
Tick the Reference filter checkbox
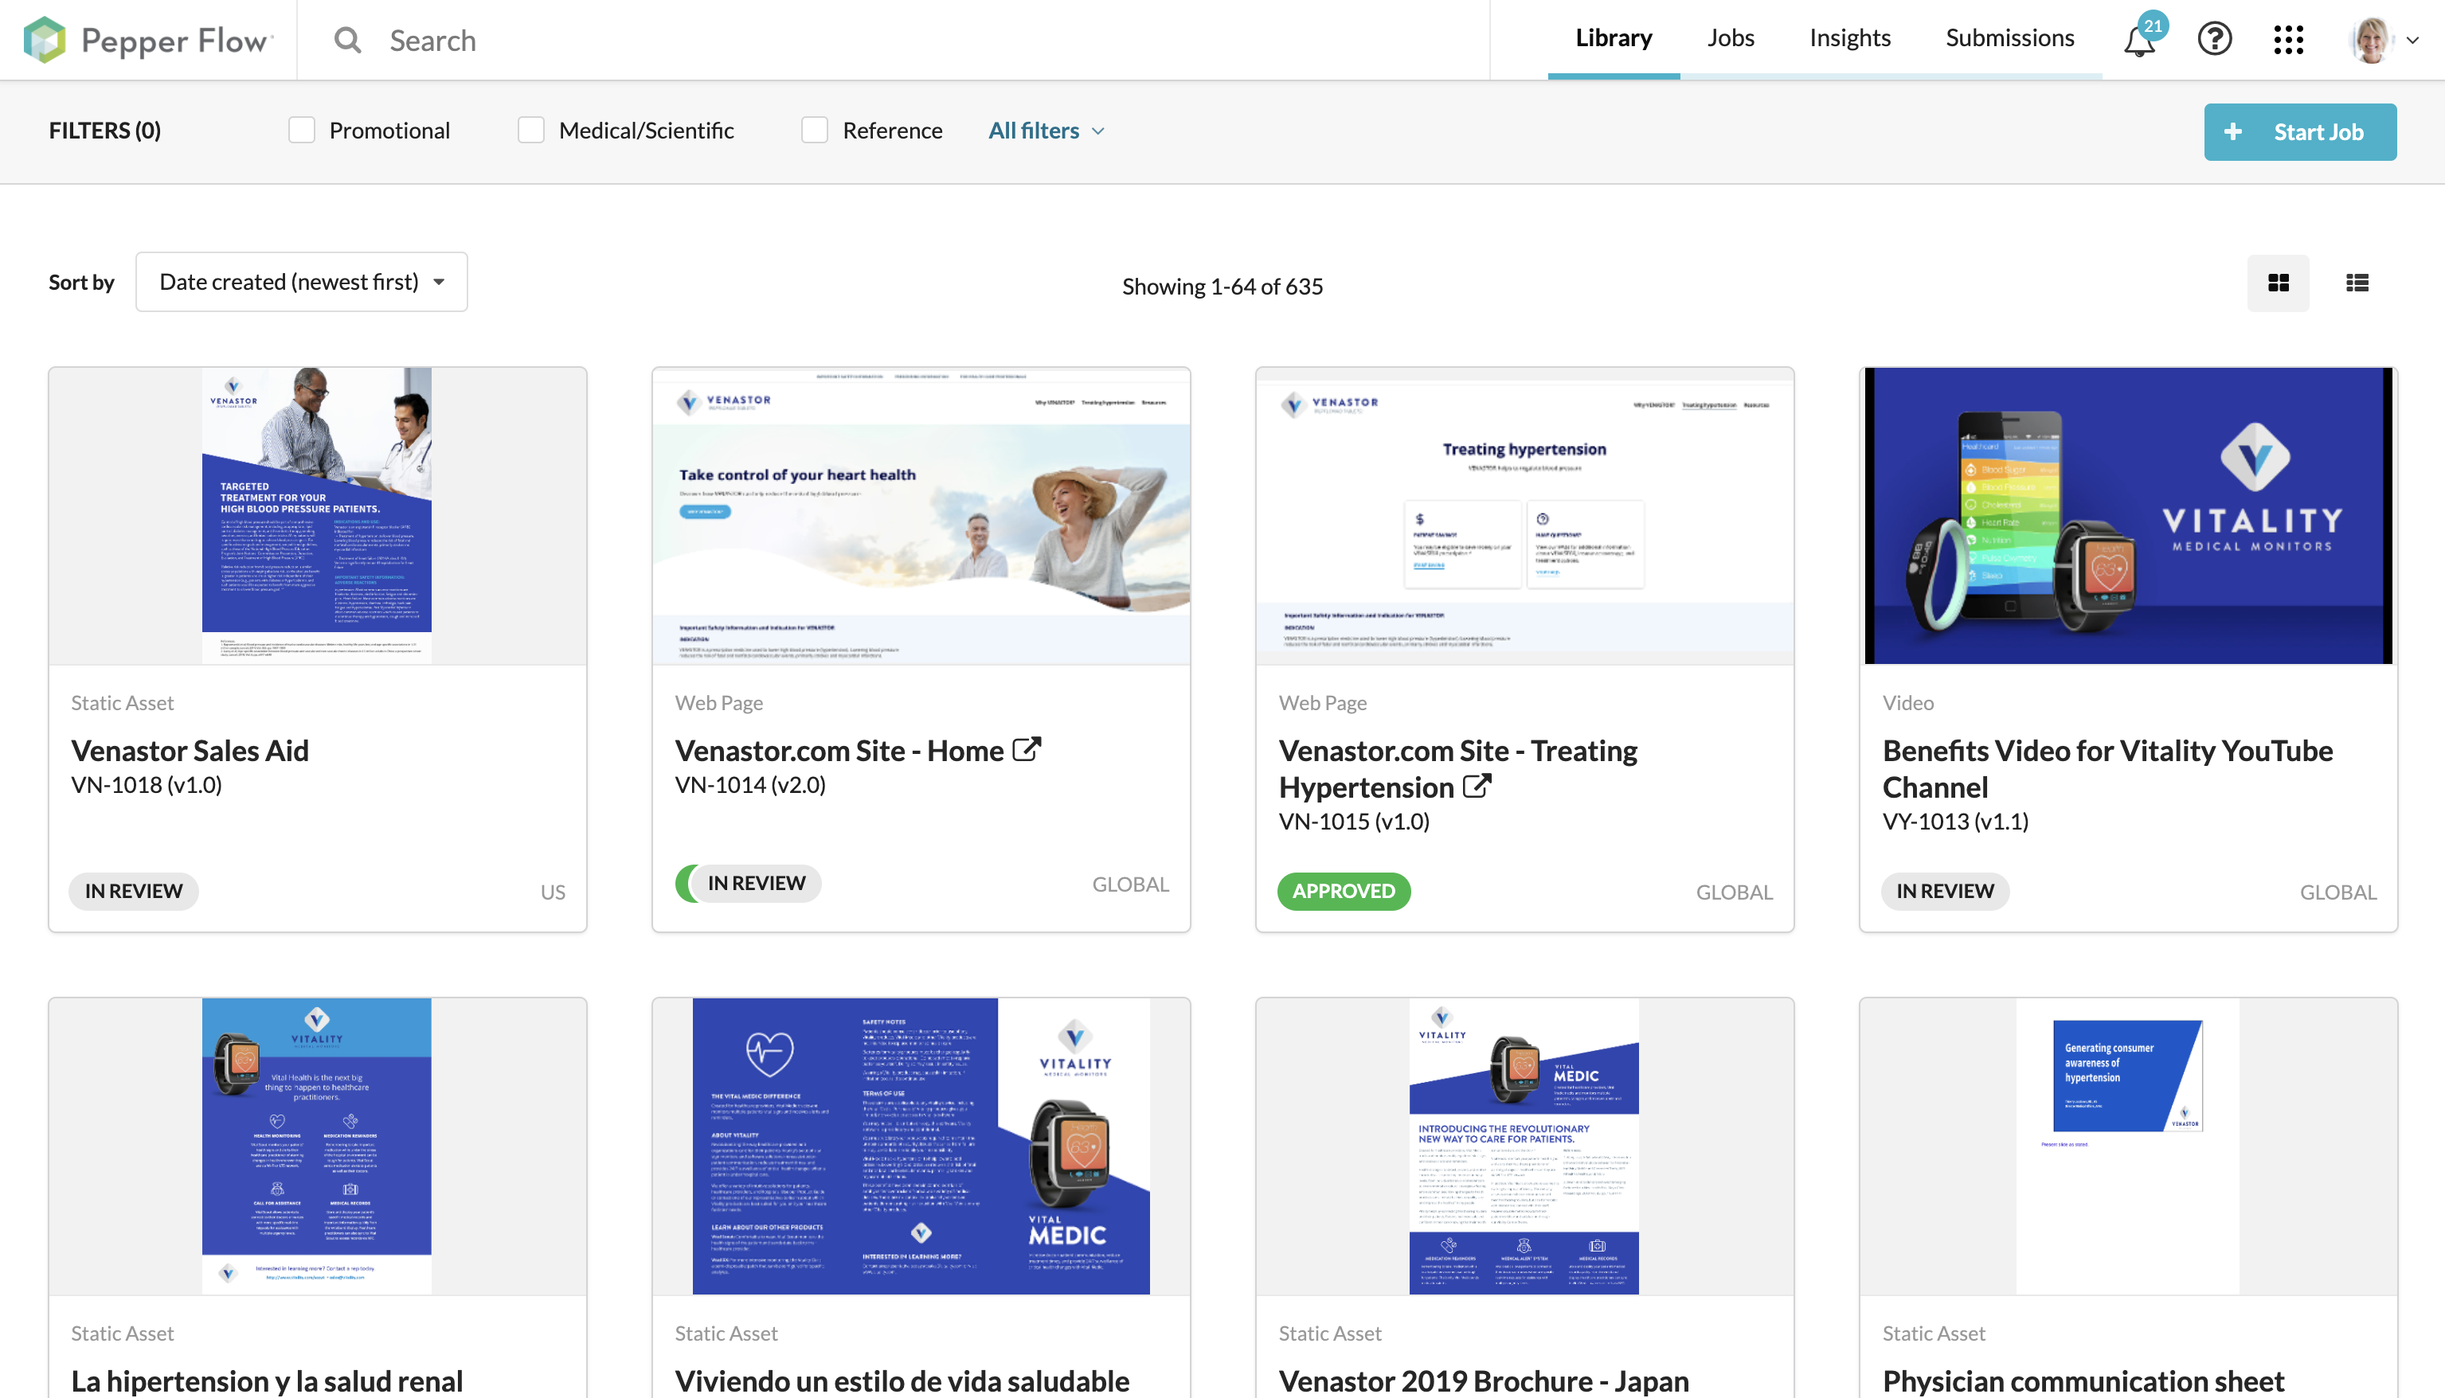click(x=815, y=131)
